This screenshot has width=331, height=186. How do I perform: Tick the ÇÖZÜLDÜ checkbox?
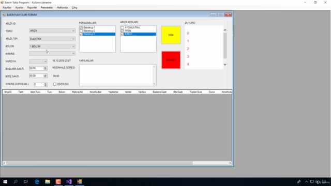click(x=55, y=84)
